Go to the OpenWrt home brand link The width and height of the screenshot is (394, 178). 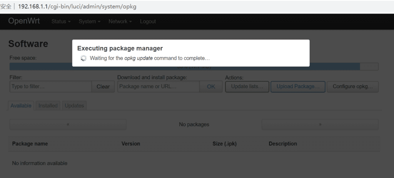tap(24, 21)
